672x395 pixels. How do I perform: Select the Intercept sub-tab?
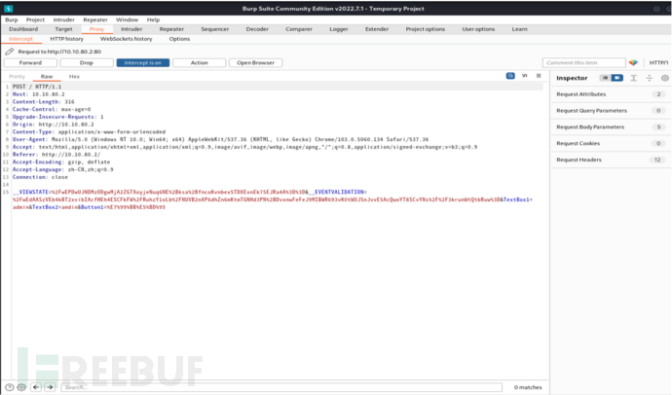(x=20, y=39)
